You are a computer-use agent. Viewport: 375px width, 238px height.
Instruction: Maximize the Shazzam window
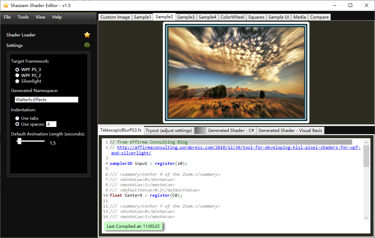pyautogui.click(x=350, y=5)
